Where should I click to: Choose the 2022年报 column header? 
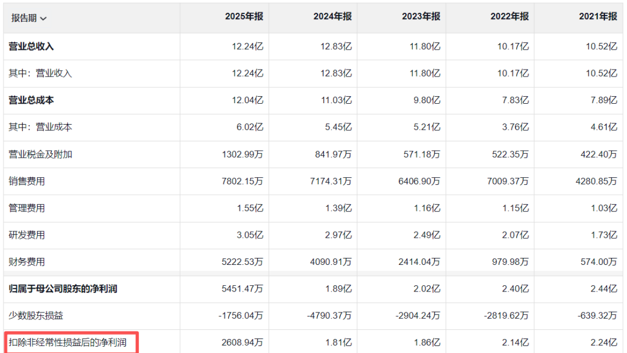pyautogui.click(x=509, y=17)
